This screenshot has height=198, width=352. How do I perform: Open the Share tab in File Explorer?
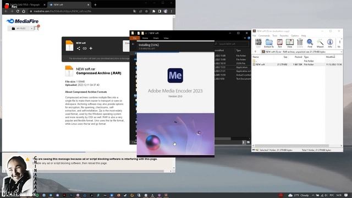pyautogui.click(x=156, y=38)
